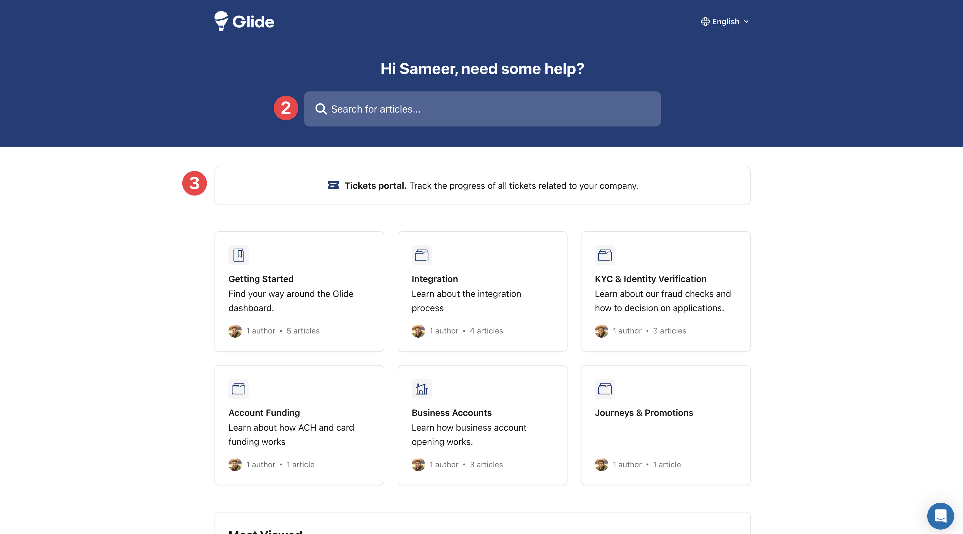Click the Glide balloon logo

pyautogui.click(x=221, y=21)
